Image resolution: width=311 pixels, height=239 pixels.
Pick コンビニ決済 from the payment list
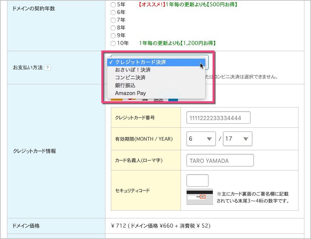pos(156,78)
